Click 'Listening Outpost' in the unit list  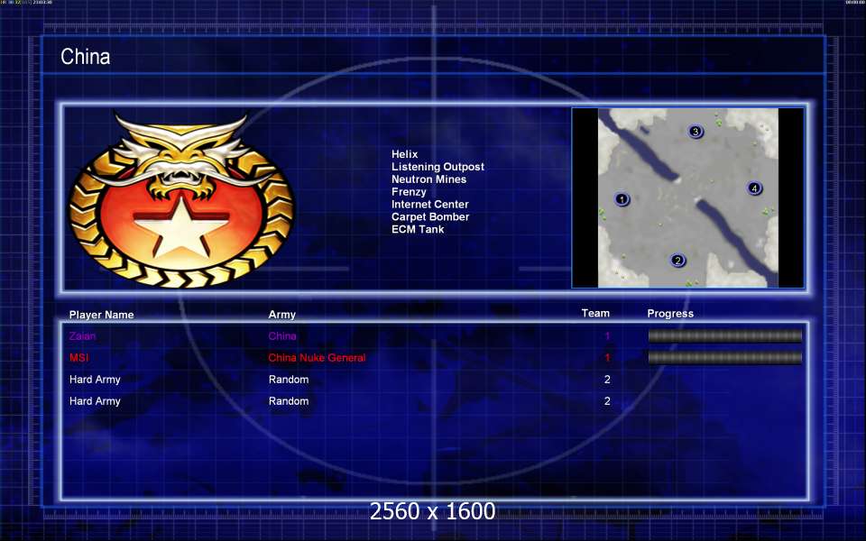438,167
